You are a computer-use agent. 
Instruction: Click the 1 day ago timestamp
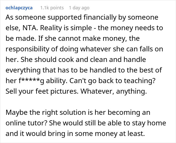click(79, 8)
